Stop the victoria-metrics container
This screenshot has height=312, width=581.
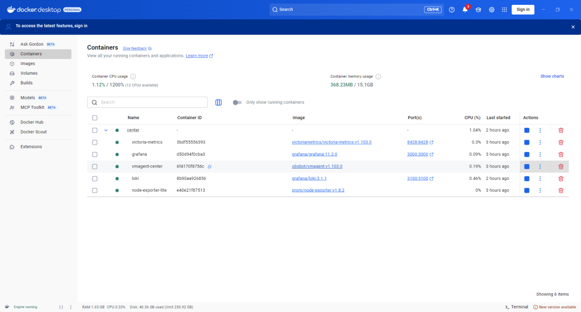coord(527,142)
